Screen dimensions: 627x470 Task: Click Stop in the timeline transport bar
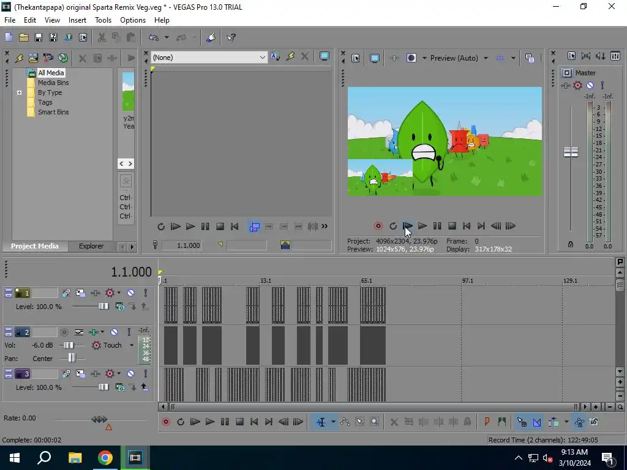(x=239, y=422)
